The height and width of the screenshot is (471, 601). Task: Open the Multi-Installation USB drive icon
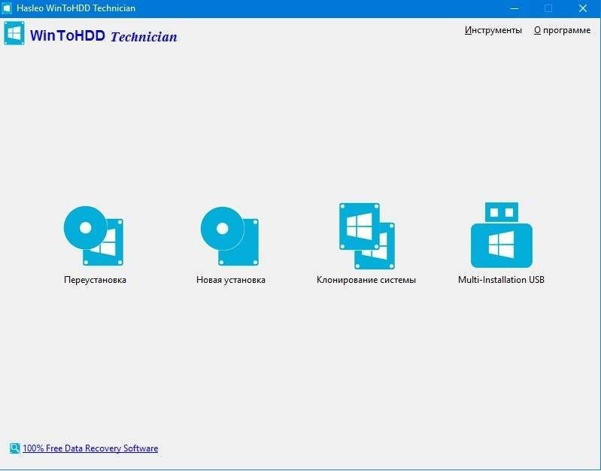502,235
